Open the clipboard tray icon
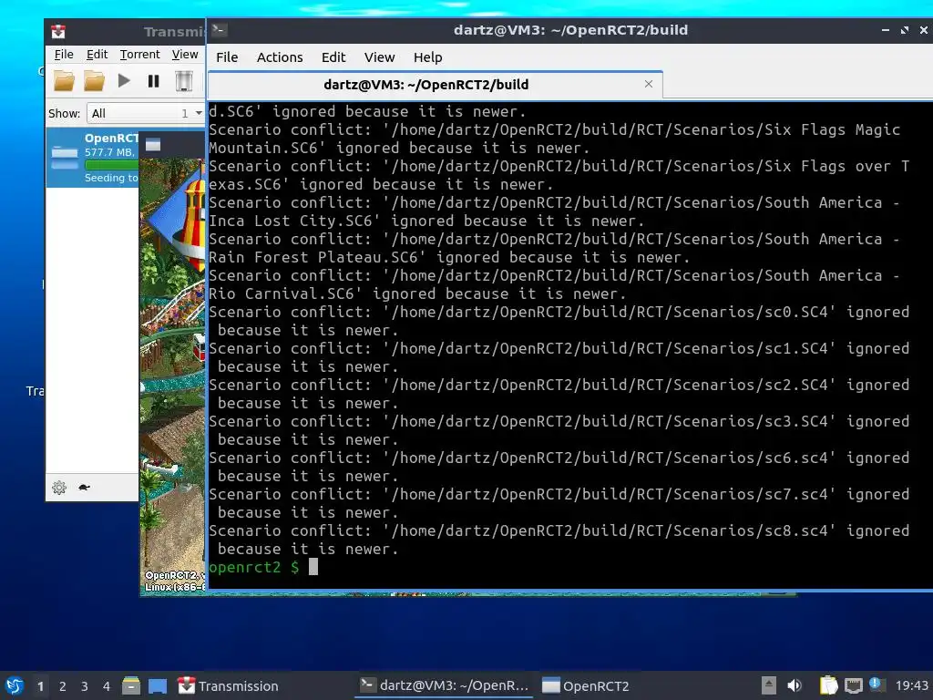The image size is (933, 700). click(x=828, y=685)
